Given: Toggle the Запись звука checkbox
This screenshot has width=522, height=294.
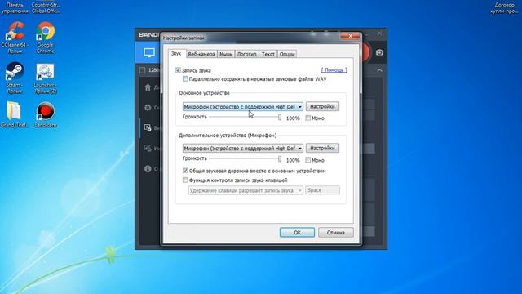Looking at the screenshot, I should tap(178, 70).
